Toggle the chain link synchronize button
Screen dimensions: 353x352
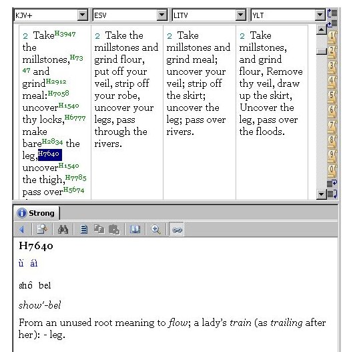pos(177,230)
